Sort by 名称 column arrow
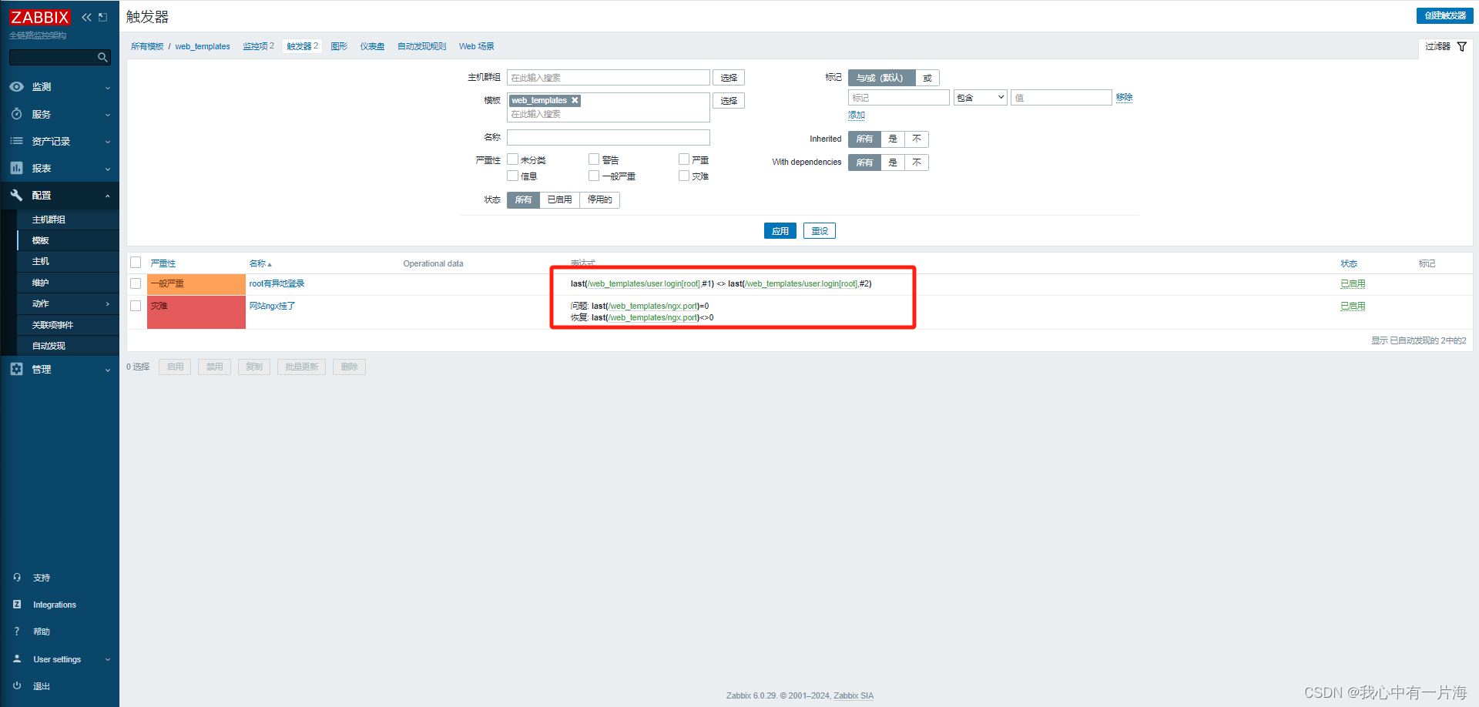Screen dimensions: 1479x707 click(x=270, y=264)
